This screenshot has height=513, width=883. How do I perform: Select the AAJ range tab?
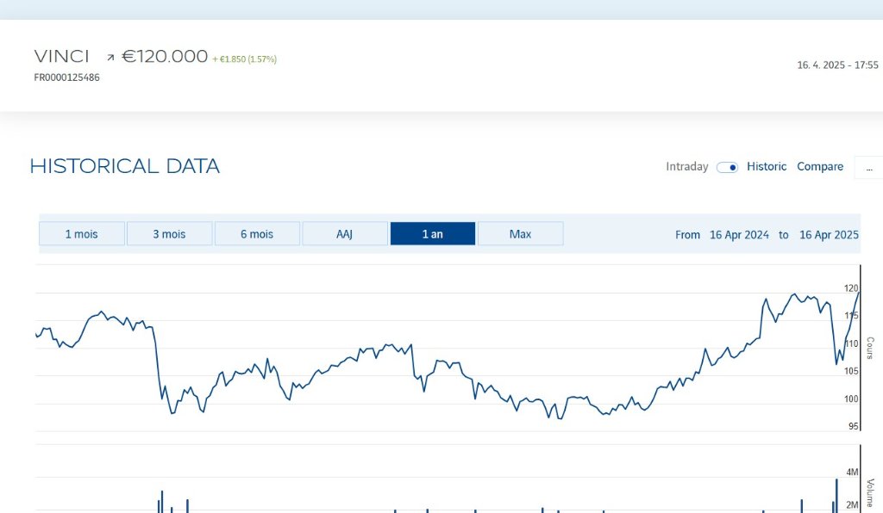point(345,234)
